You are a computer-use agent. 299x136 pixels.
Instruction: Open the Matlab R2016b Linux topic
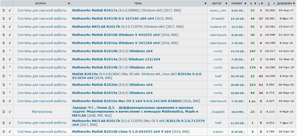pyautogui.click(x=131, y=132)
